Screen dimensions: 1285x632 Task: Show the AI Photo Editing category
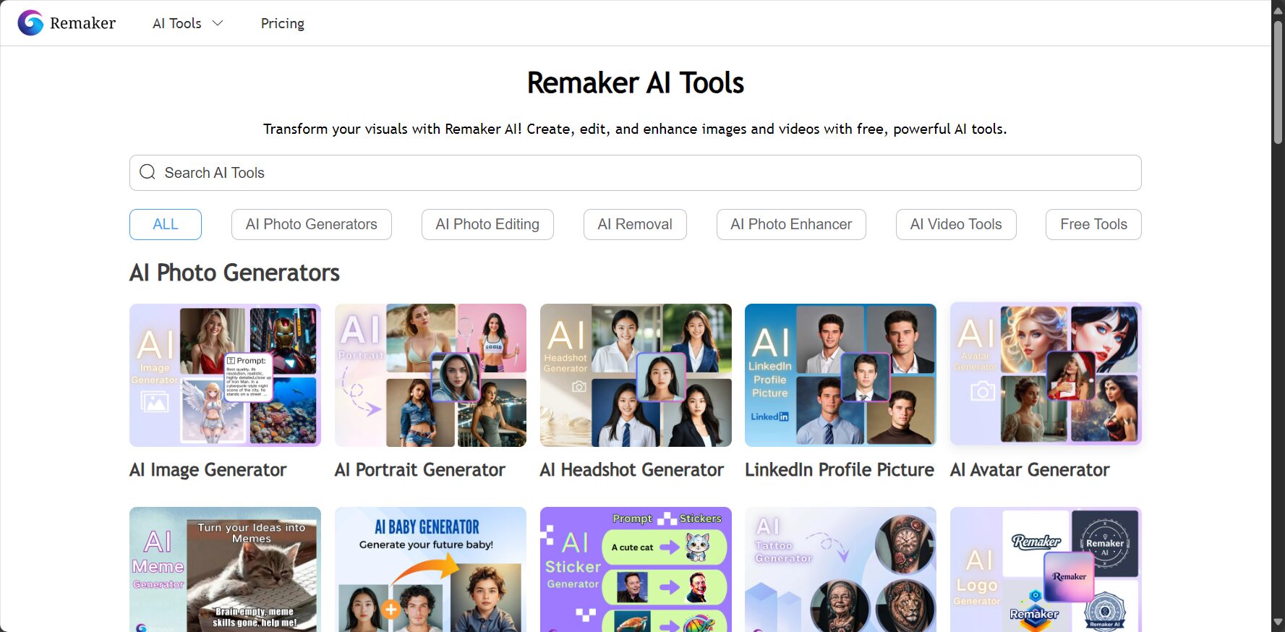pos(487,224)
